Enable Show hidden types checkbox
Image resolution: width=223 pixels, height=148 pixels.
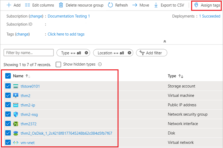58,64
